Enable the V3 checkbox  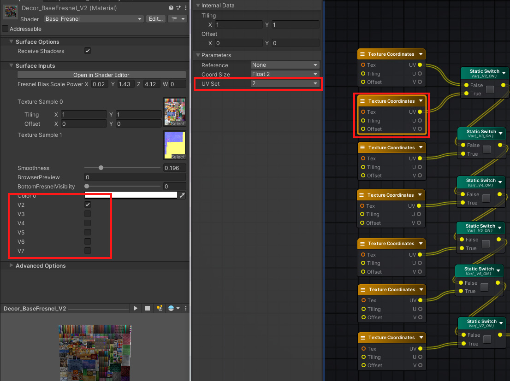[x=88, y=214]
